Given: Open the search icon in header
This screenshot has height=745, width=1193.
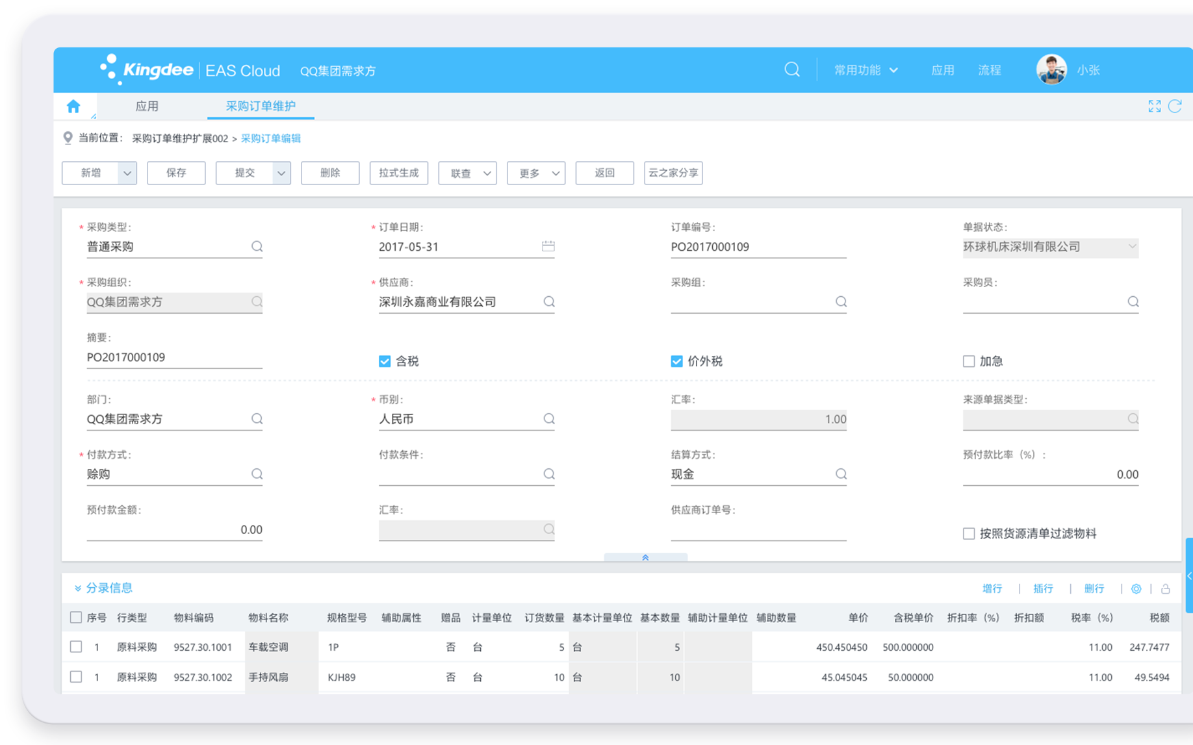Looking at the screenshot, I should point(791,69).
